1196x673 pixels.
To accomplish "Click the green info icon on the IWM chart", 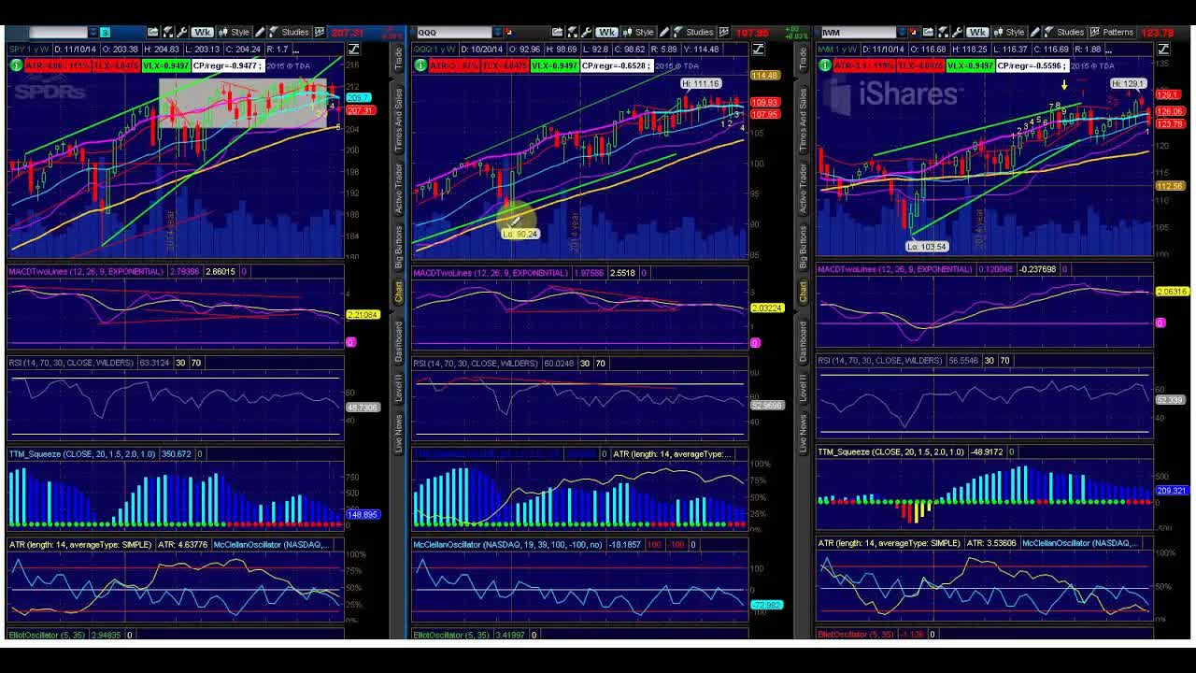I will click(825, 64).
